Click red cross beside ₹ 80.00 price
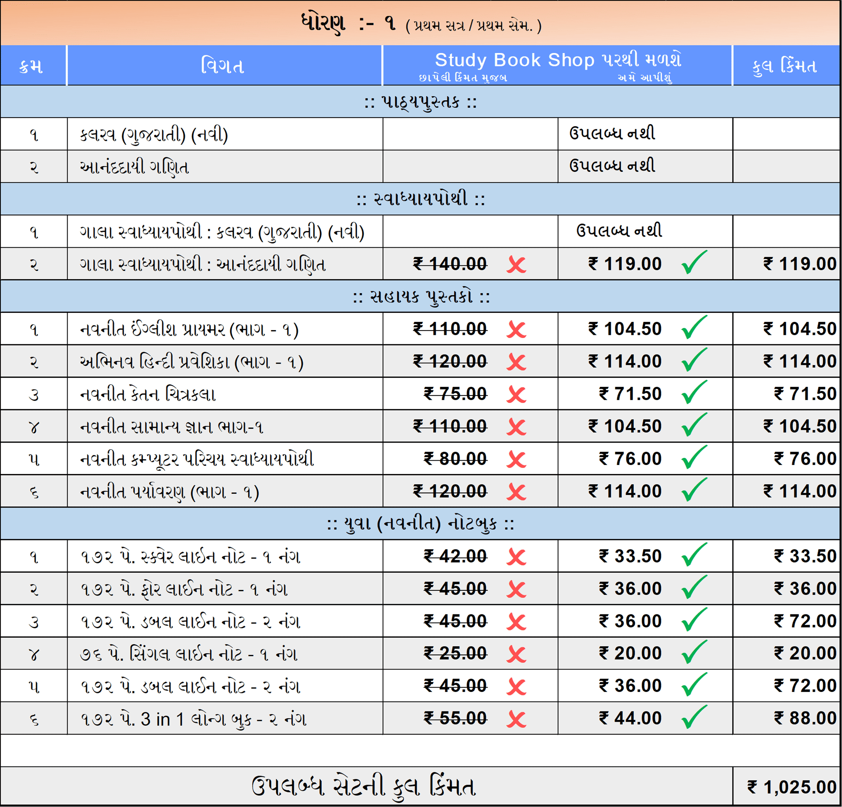The image size is (842, 807). pyautogui.click(x=516, y=460)
